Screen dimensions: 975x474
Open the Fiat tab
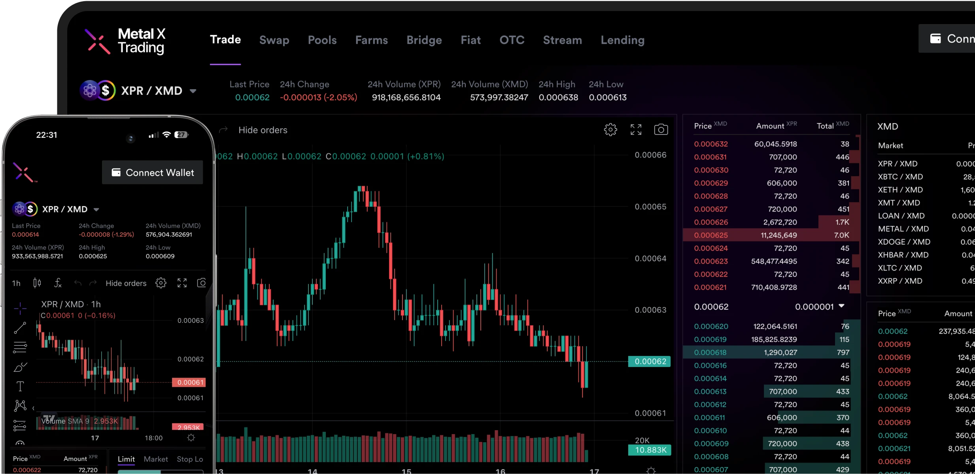tap(470, 40)
